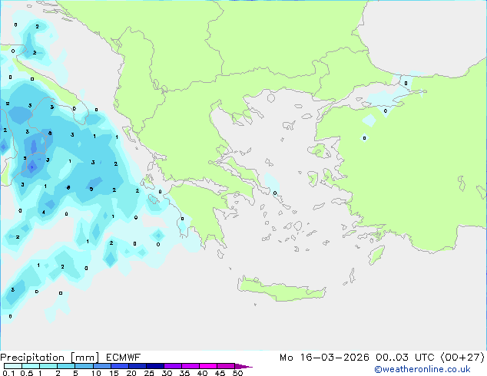This screenshot has width=487, height=376.
Task: Click the "0.5" legend scale value
Action: [26, 373]
